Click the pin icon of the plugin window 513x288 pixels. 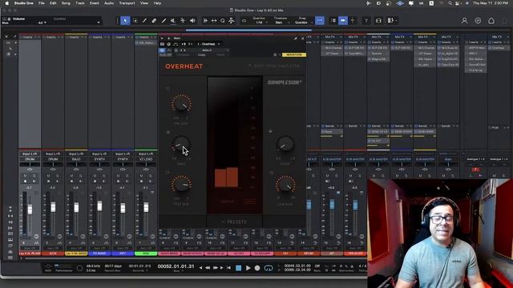296,38
